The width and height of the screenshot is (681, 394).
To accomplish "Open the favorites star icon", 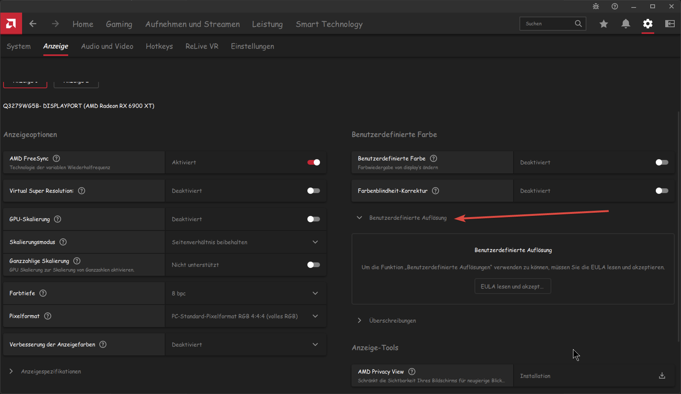I will click(604, 24).
